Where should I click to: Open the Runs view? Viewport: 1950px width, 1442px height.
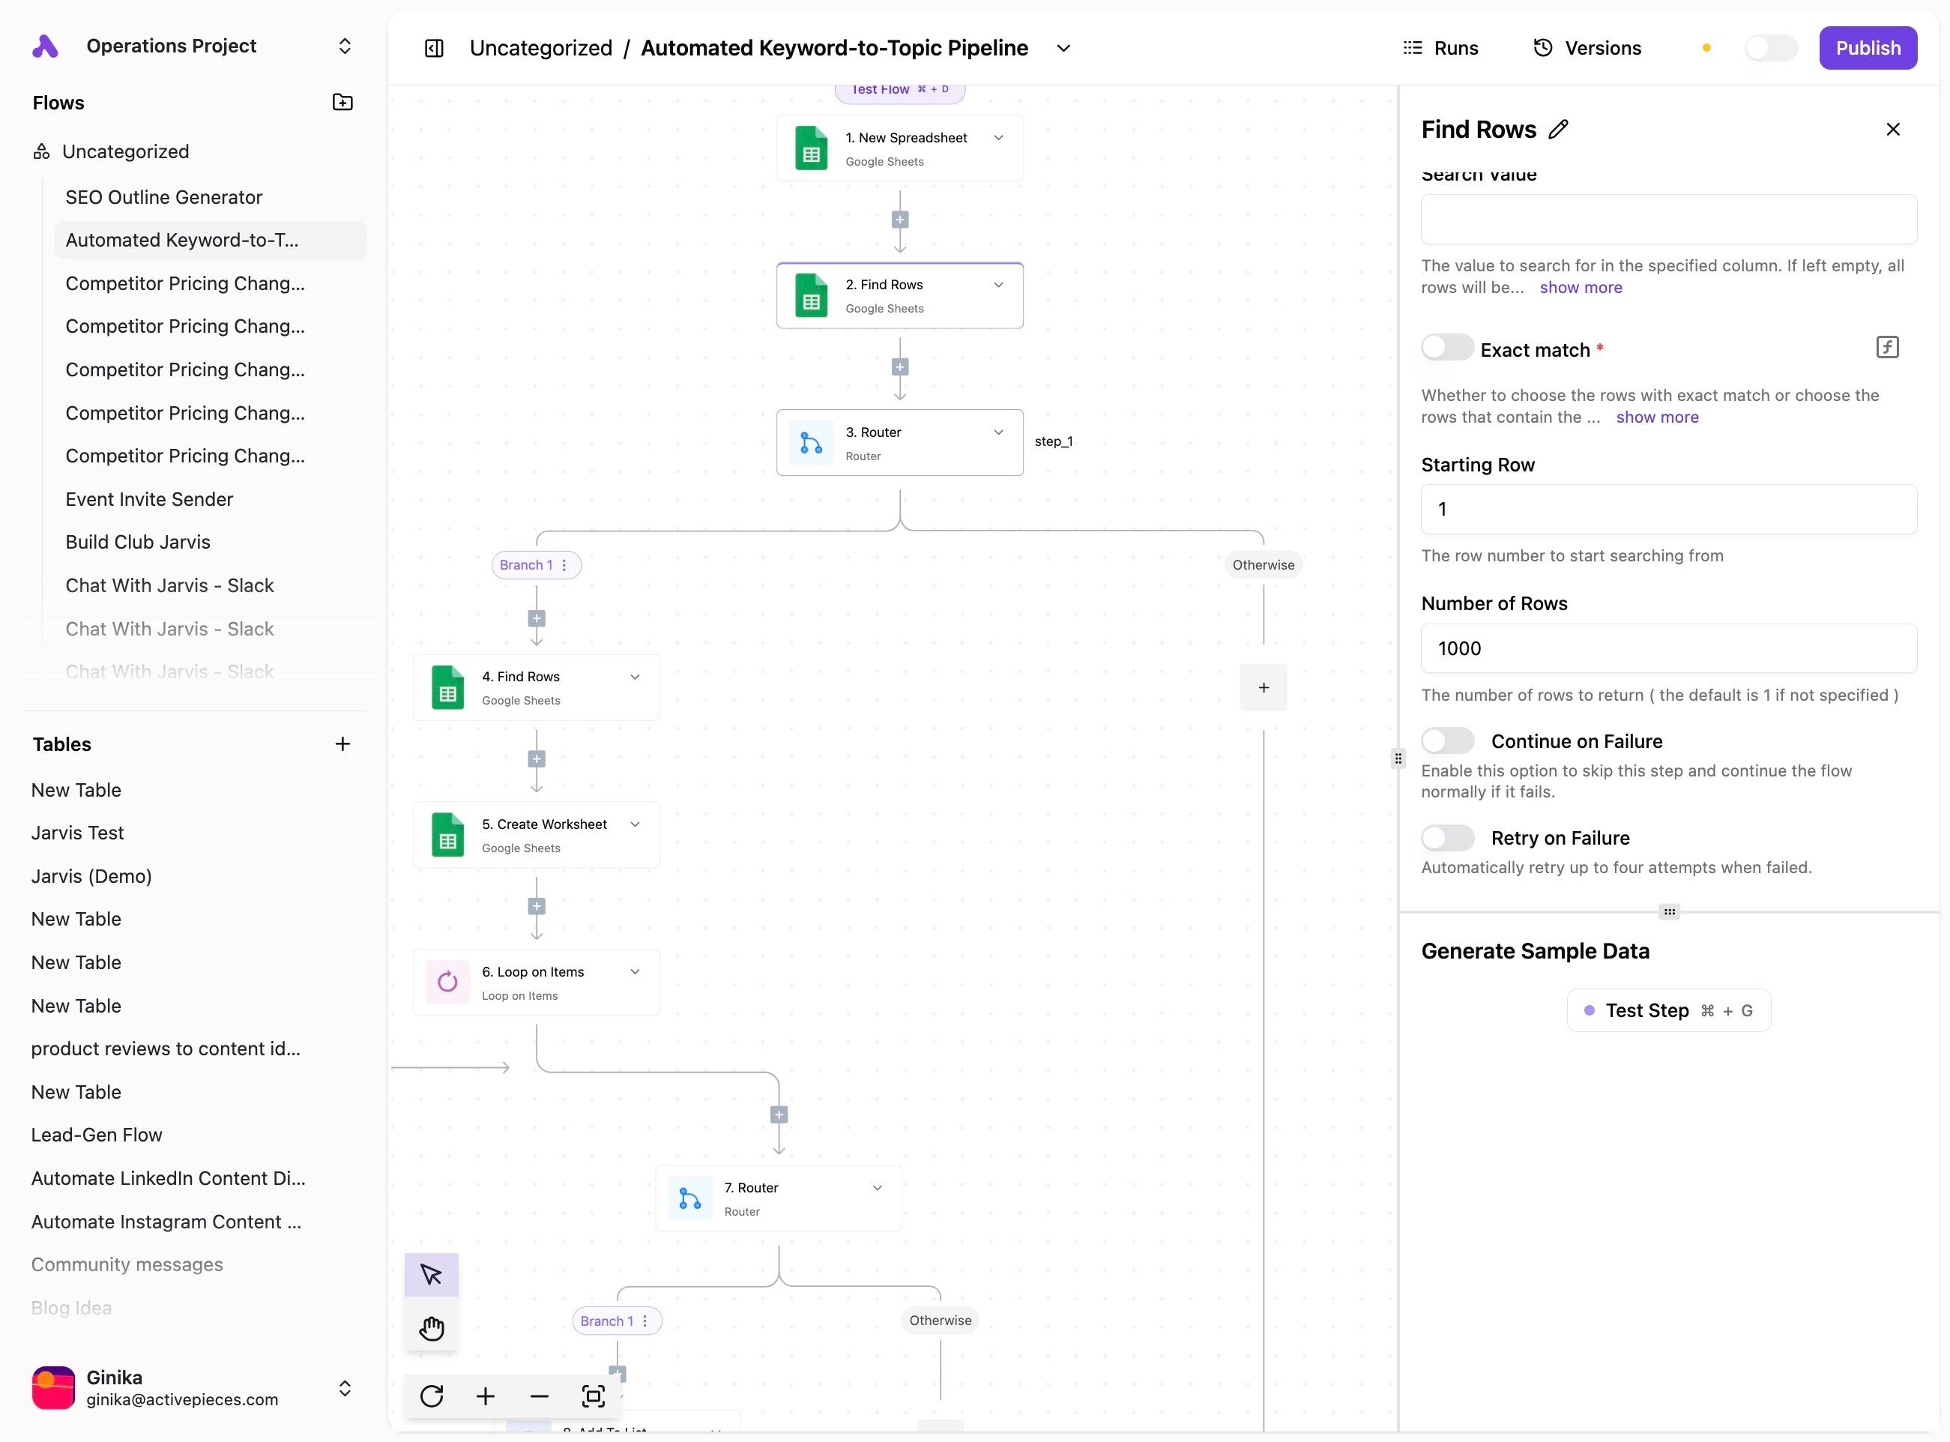(x=1440, y=48)
